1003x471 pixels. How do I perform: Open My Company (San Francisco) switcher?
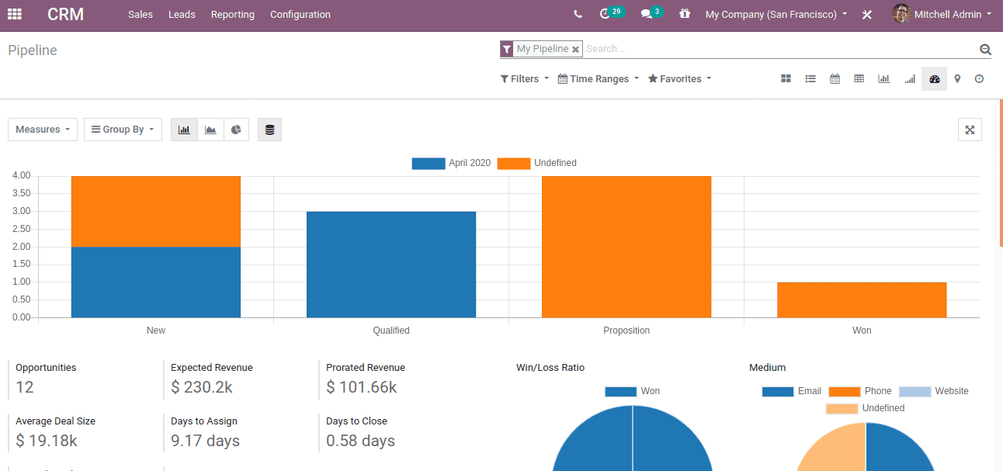click(x=776, y=14)
